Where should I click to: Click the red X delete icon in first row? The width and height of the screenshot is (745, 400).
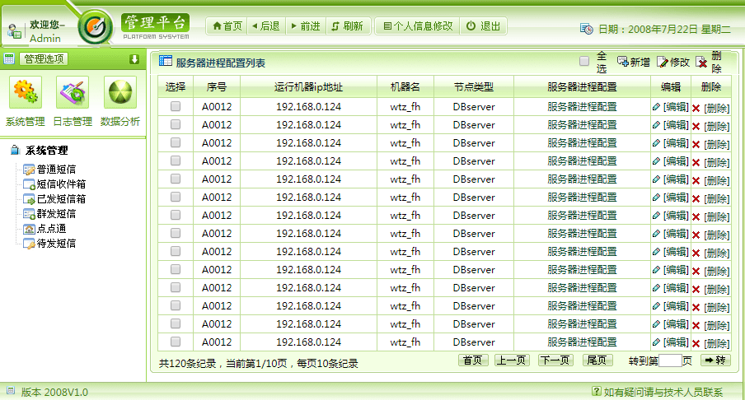(x=696, y=108)
